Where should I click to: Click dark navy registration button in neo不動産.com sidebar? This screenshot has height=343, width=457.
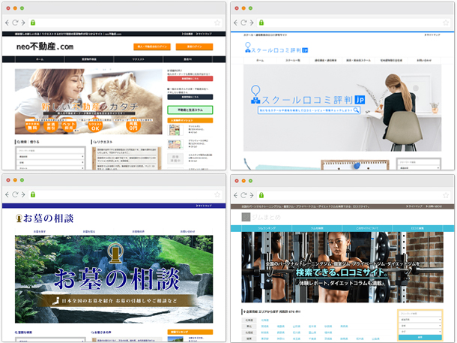coord(190,97)
